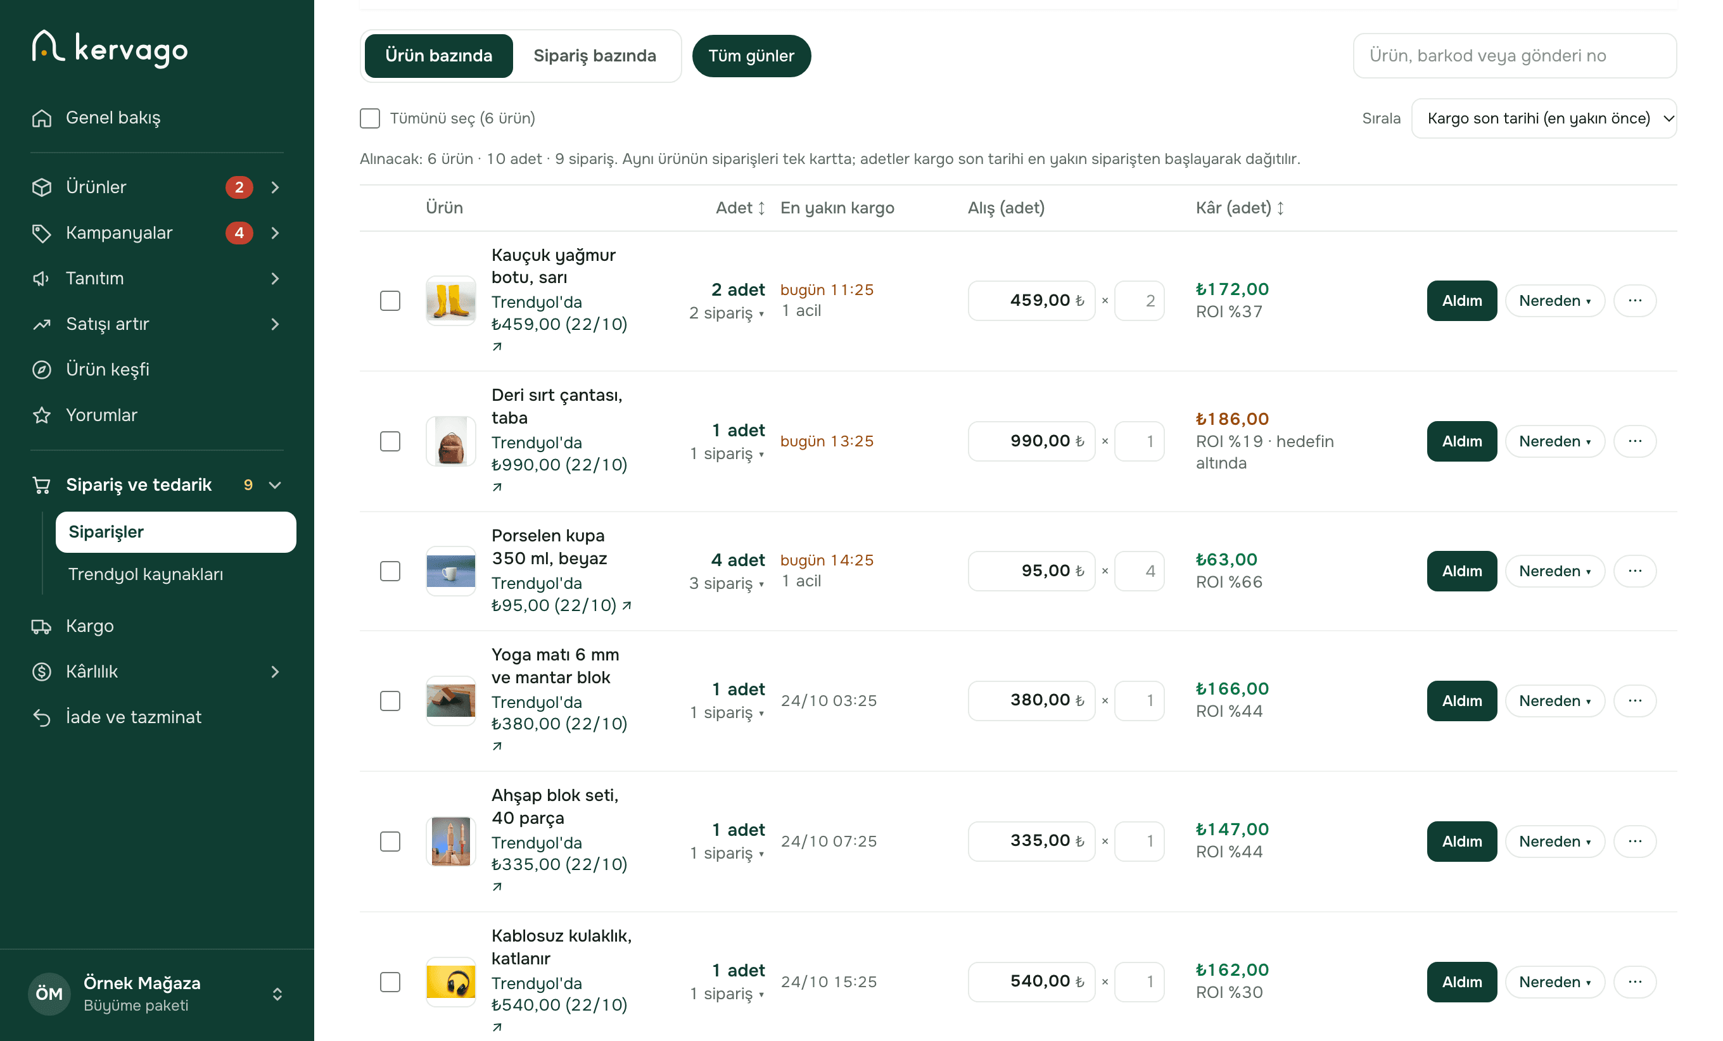Click the Yorumlar star icon

click(x=42, y=415)
